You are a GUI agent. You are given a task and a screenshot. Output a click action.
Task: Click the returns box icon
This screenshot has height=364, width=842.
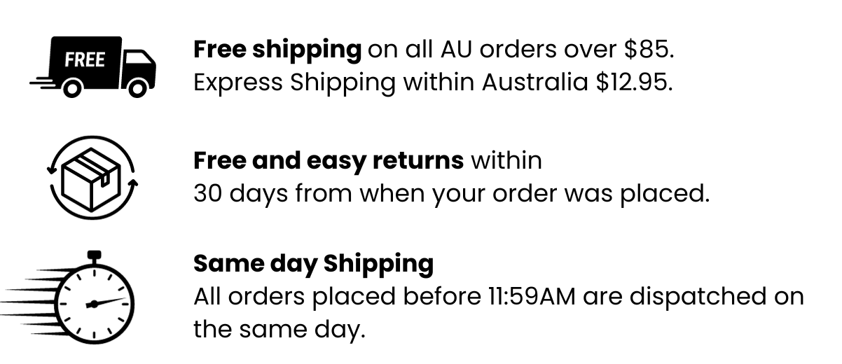click(92, 175)
